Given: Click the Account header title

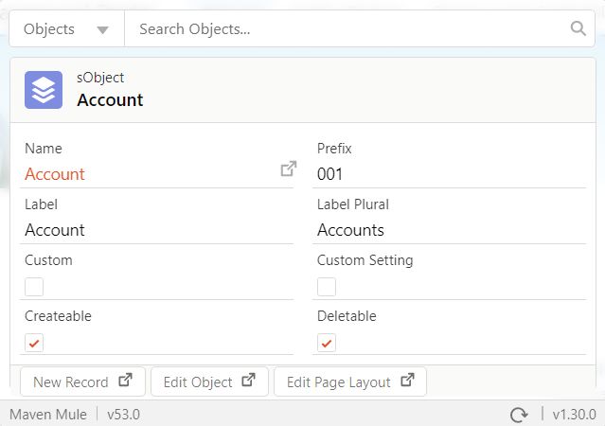Looking at the screenshot, I should [110, 100].
